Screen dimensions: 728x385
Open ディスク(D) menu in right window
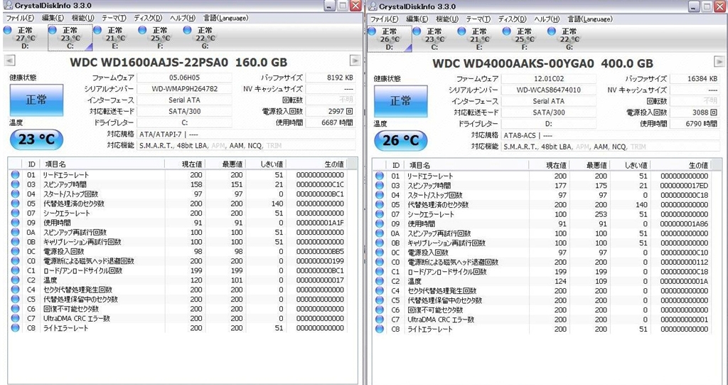[x=512, y=19]
